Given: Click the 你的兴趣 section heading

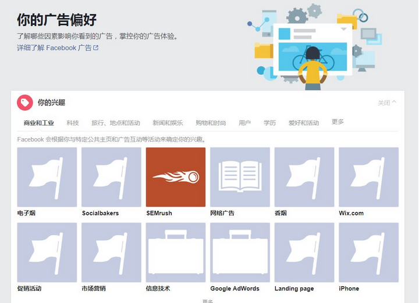Looking at the screenshot, I should pos(51,103).
